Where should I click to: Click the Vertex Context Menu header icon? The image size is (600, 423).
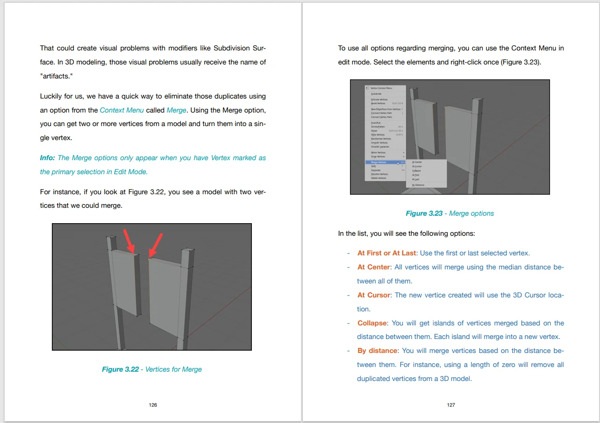click(x=367, y=88)
